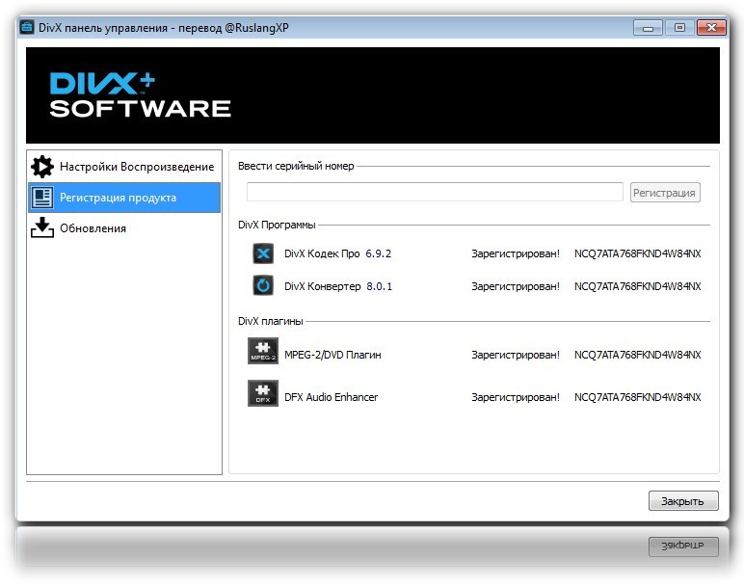Click Зарегистрирован! status for DFX Audio Enhancer

(515, 397)
